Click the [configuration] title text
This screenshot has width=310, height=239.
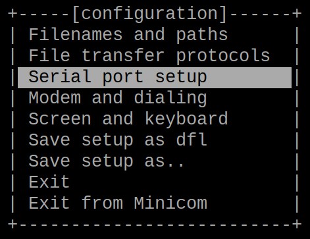(149, 14)
